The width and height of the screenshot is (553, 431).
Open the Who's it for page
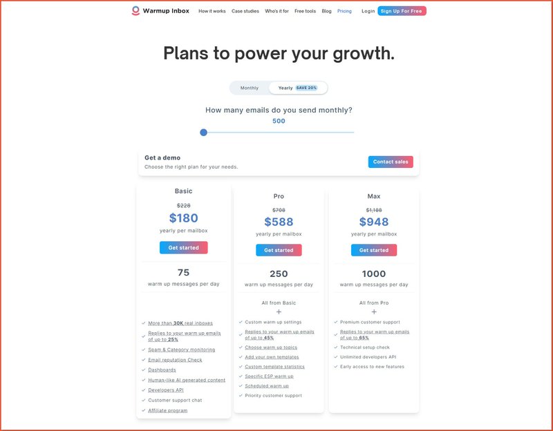[x=277, y=11]
